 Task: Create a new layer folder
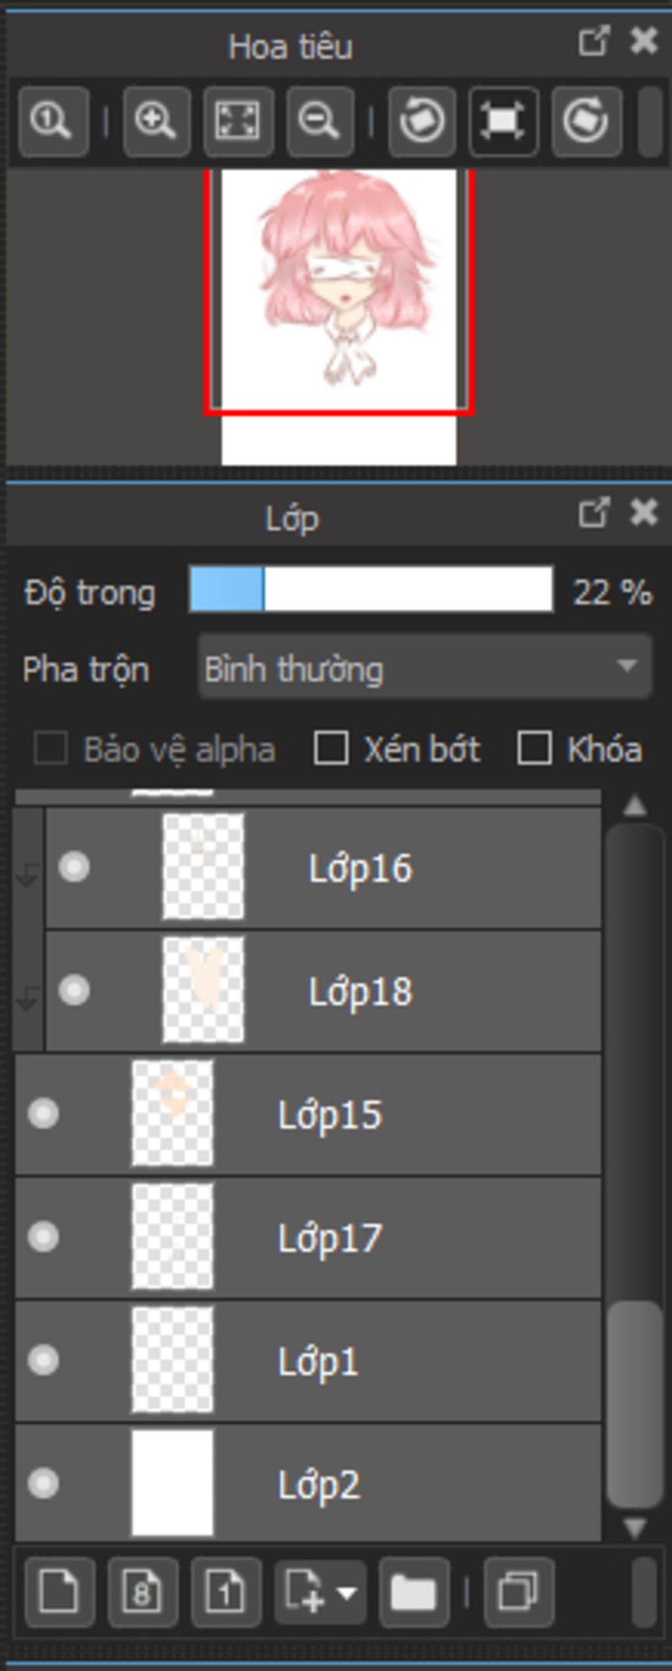click(413, 1592)
